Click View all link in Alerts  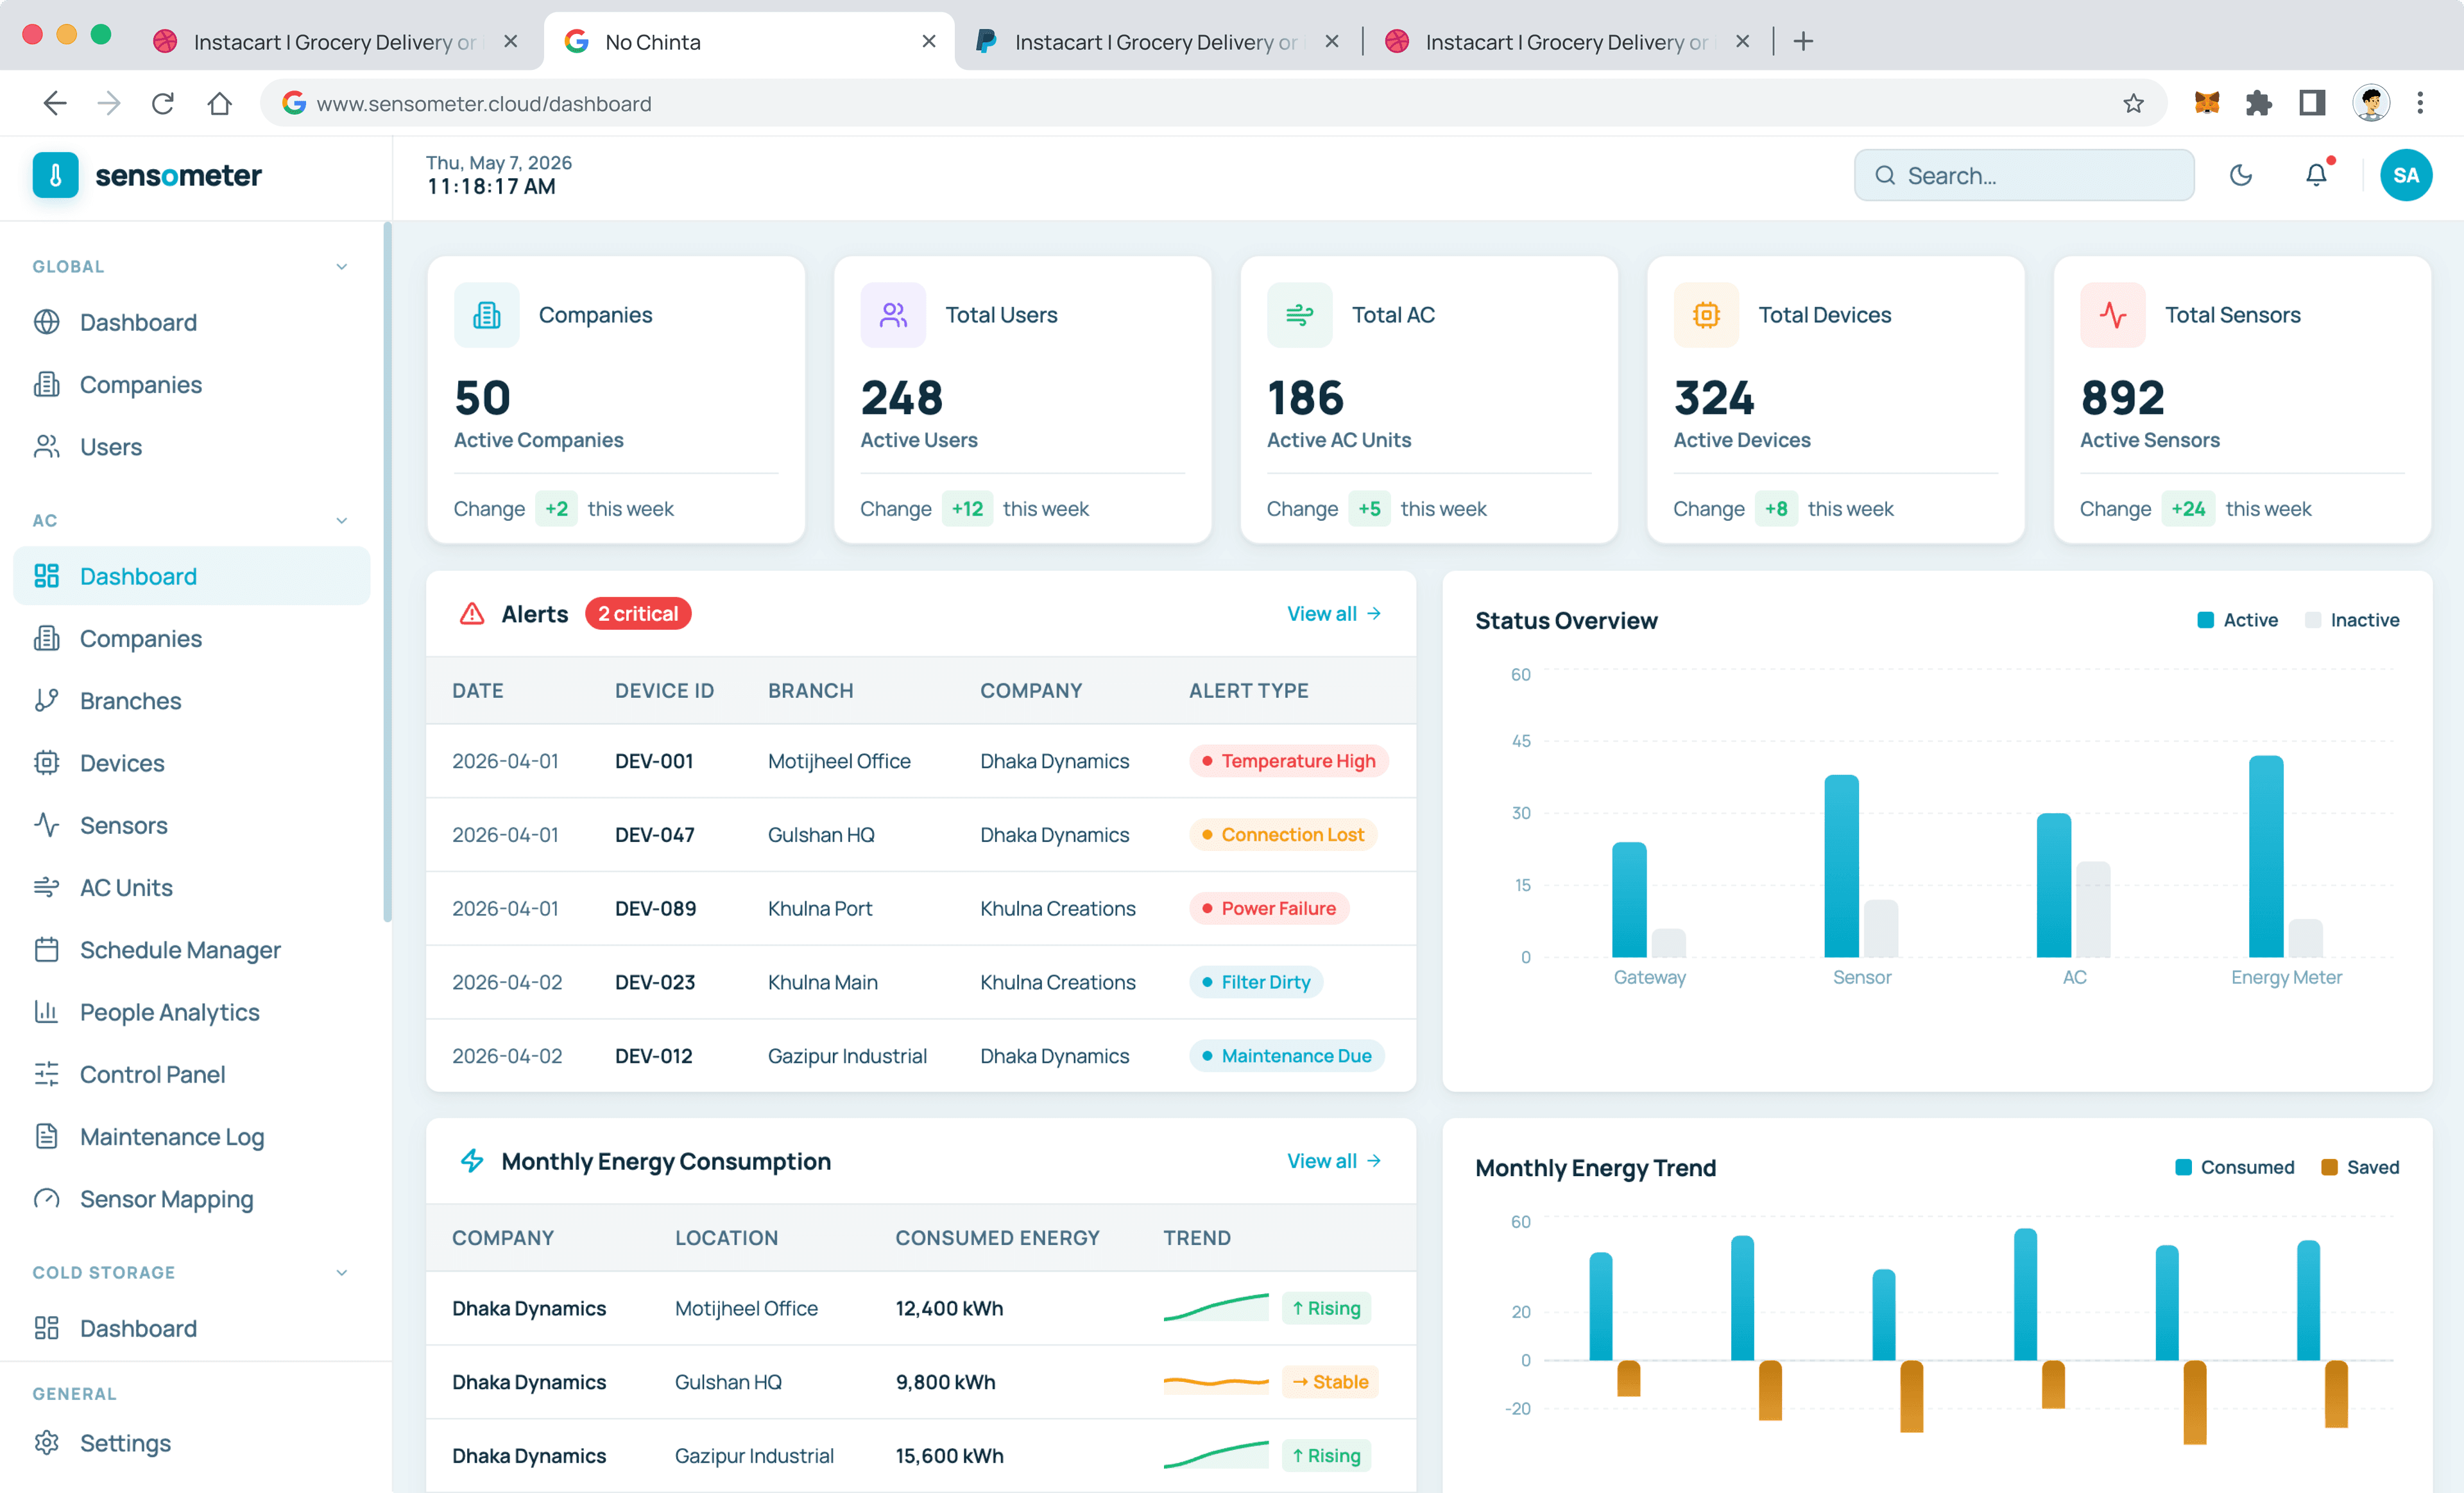1334,614
